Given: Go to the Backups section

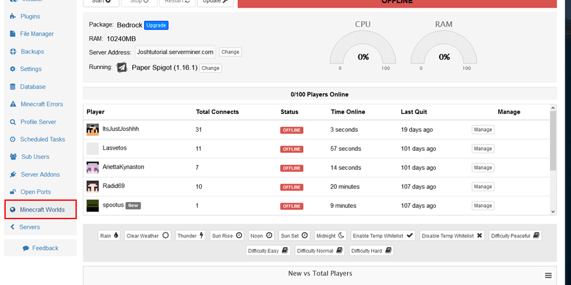Looking at the screenshot, I should [x=32, y=52].
